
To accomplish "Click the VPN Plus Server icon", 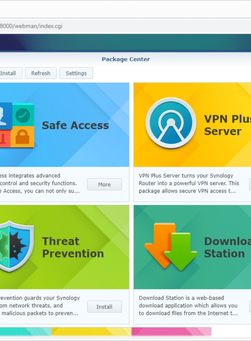I will [x=171, y=123].
